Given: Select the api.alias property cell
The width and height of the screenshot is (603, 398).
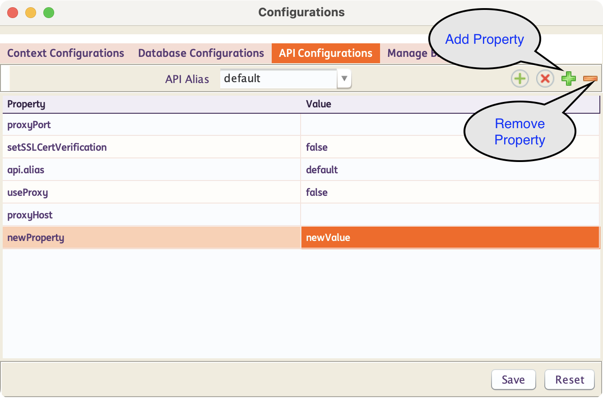Looking at the screenshot, I should tap(151, 170).
